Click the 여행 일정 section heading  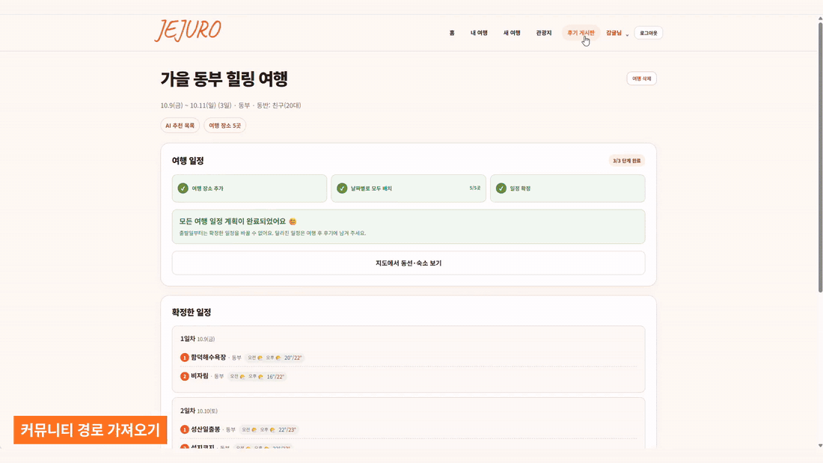[x=188, y=161]
